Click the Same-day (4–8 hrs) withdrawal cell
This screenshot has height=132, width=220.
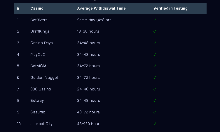point(95,20)
